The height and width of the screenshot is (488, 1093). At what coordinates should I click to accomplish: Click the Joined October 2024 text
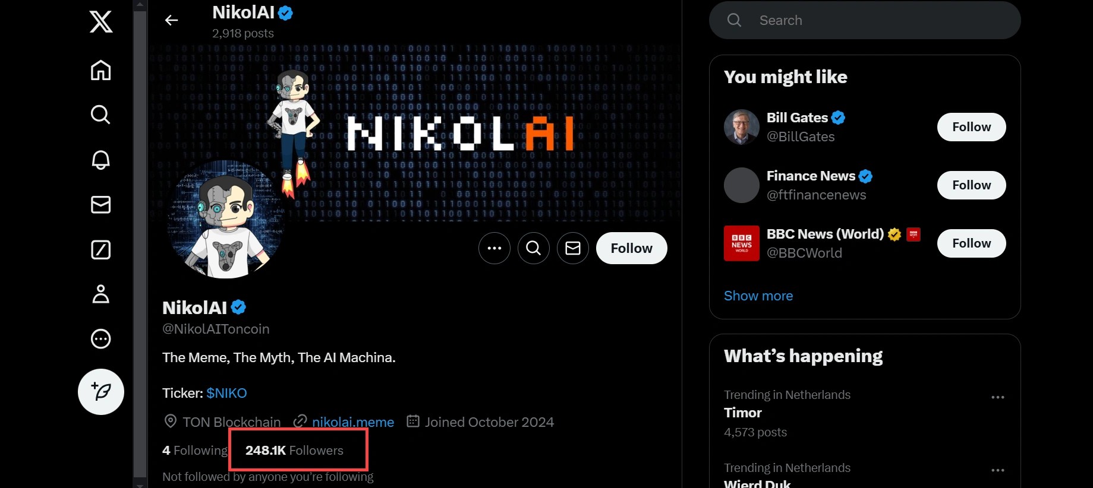(x=489, y=422)
